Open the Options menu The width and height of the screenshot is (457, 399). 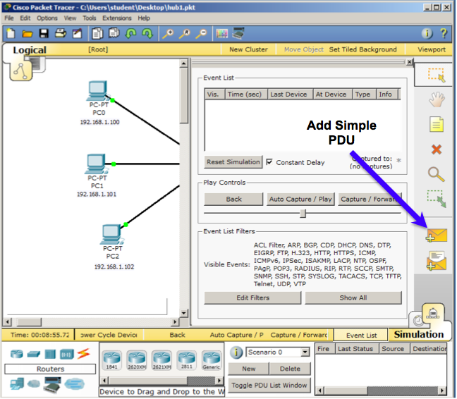(47, 18)
